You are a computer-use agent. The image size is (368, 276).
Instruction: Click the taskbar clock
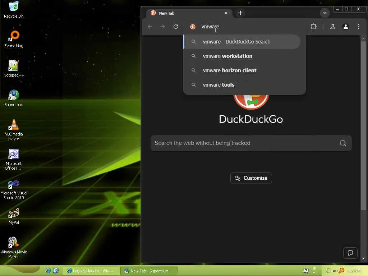click(x=355, y=271)
